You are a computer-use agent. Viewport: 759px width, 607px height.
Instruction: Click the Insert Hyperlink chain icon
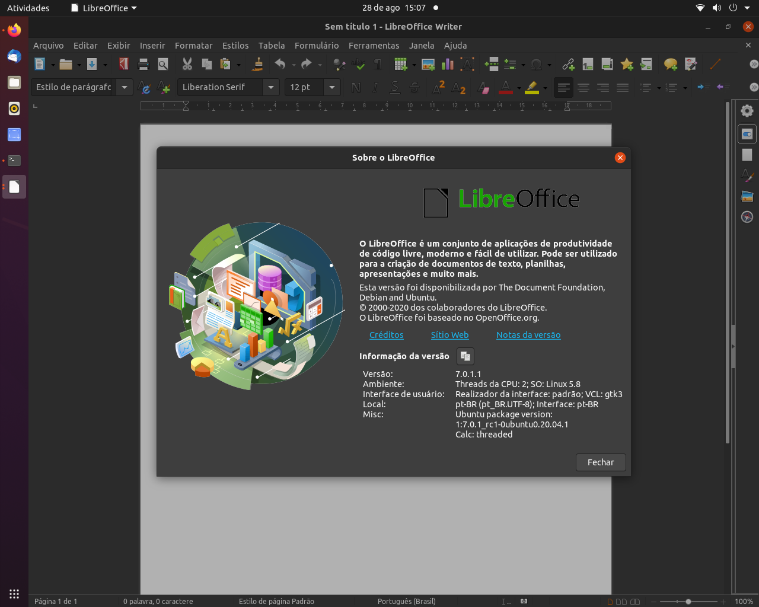(x=568, y=64)
